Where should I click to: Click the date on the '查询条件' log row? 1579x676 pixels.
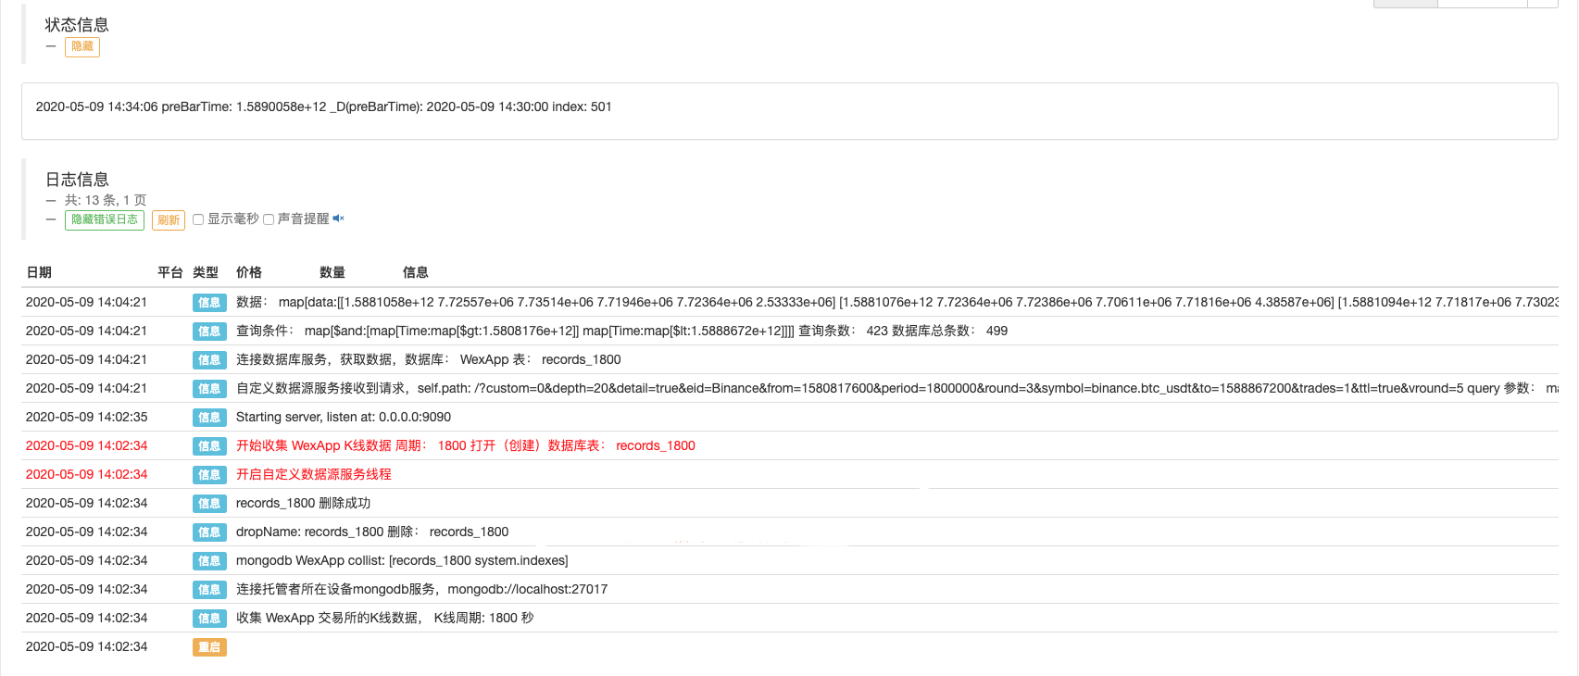click(87, 331)
